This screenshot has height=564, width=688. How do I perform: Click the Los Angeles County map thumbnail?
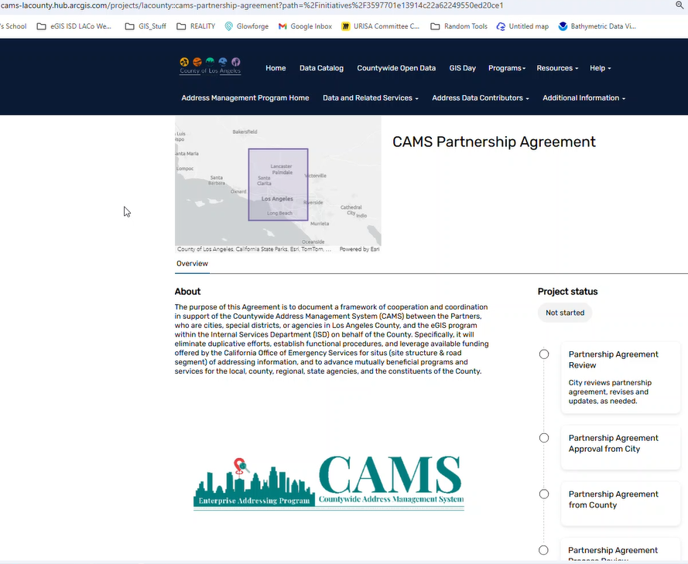pos(278,184)
